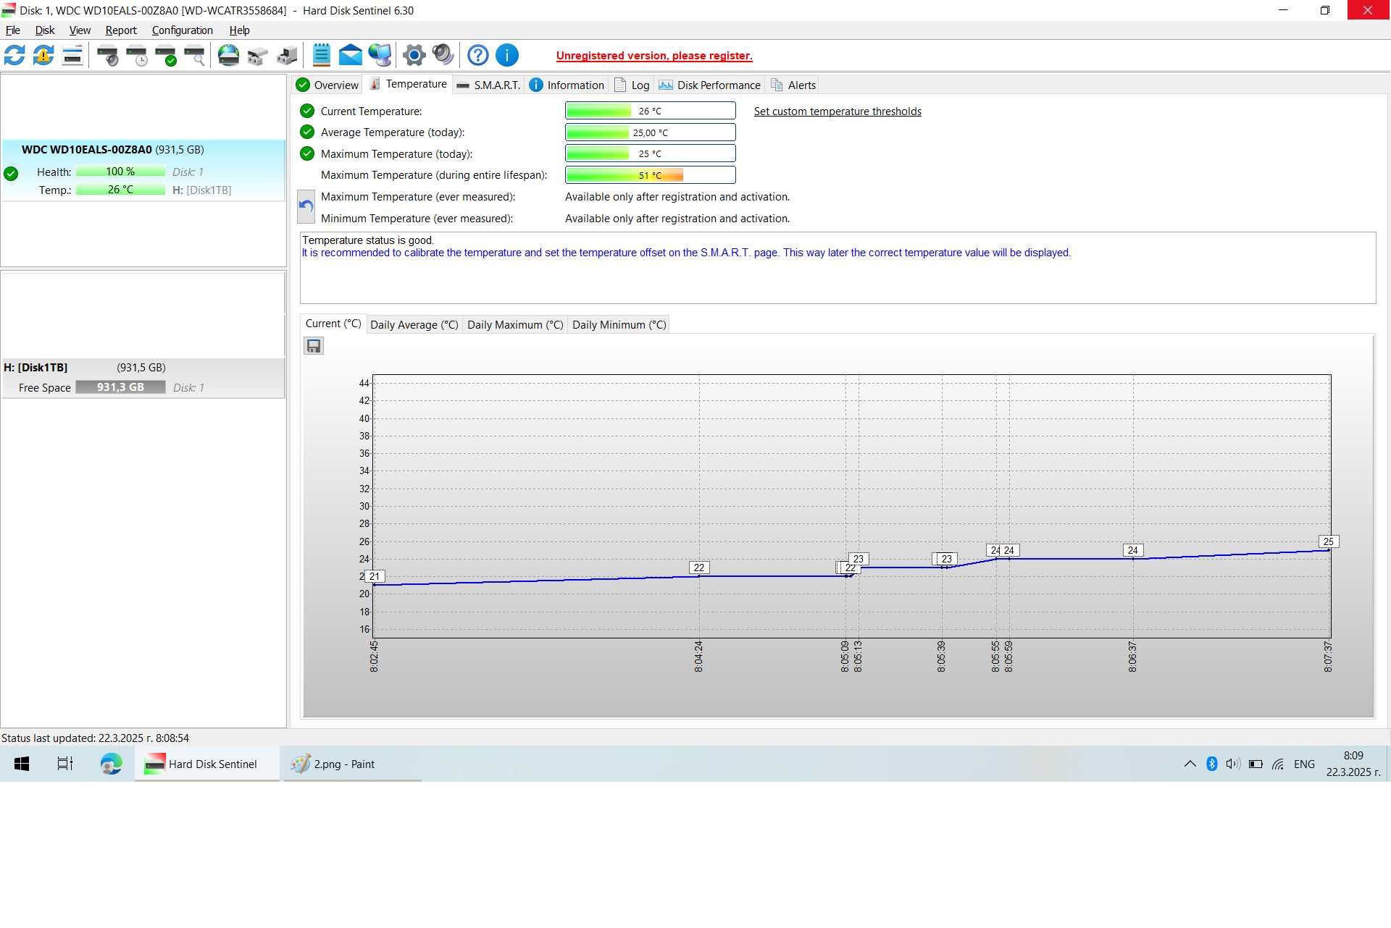Open the Alerts tab
Viewport: 1391px width, 928px height.
point(793,85)
